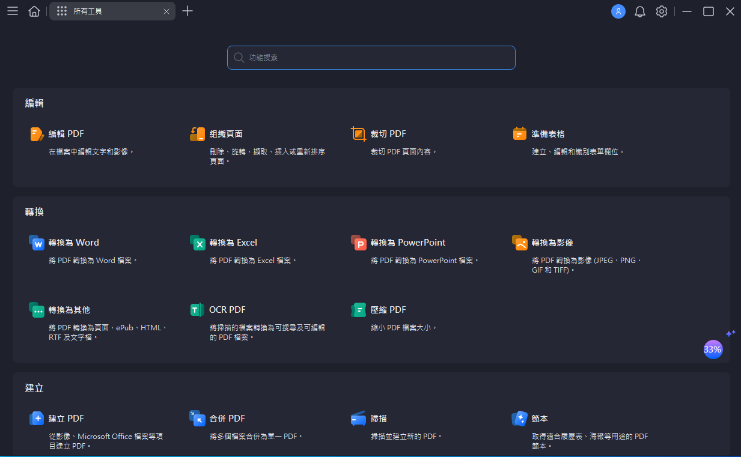The height and width of the screenshot is (457, 741).
Task: Click the 編輯 section heading
Action: tap(34, 103)
